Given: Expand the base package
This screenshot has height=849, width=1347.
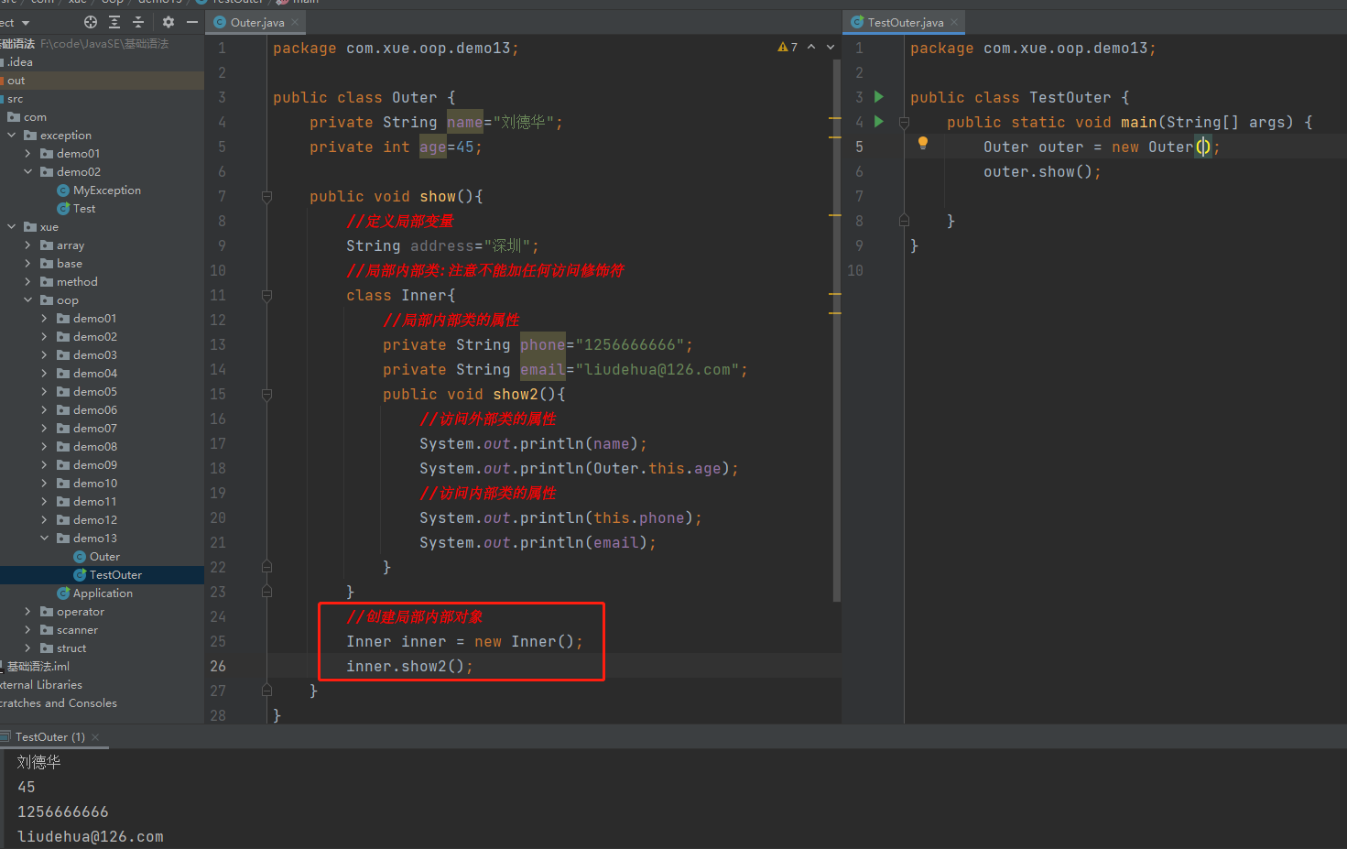Looking at the screenshot, I should click(27, 264).
